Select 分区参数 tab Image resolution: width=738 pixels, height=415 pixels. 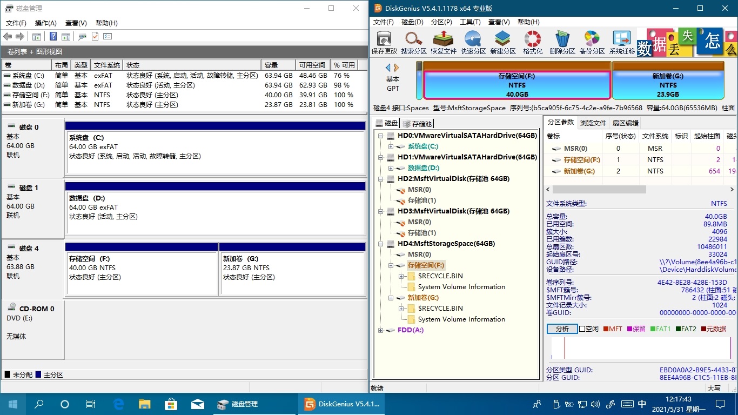click(561, 122)
